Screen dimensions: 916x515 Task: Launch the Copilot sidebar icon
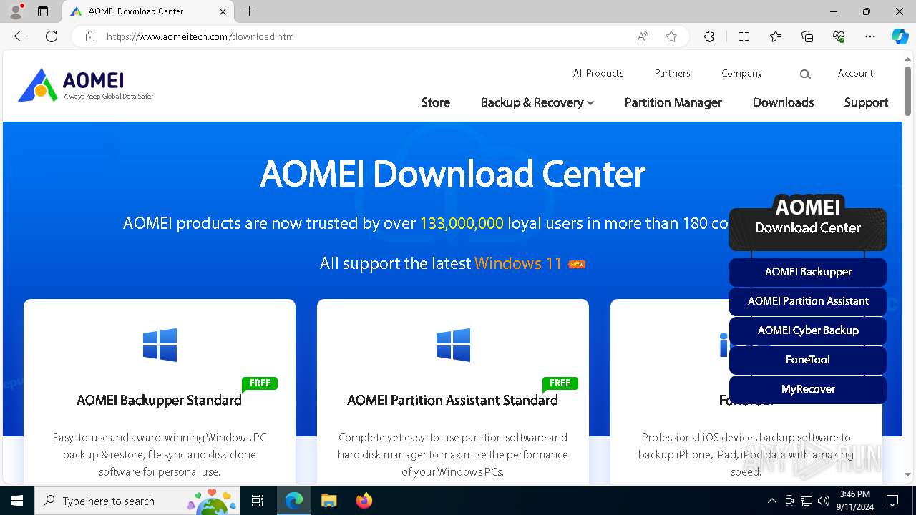(900, 36)
